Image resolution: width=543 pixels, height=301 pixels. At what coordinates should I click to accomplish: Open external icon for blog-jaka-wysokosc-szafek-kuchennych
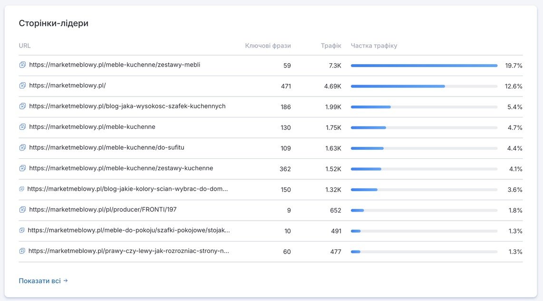22,107
